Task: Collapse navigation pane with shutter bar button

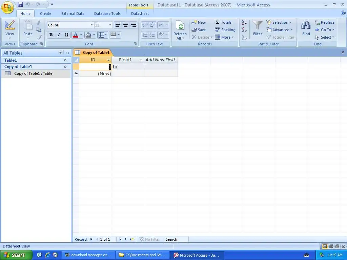Action: [x=67, y=53]
